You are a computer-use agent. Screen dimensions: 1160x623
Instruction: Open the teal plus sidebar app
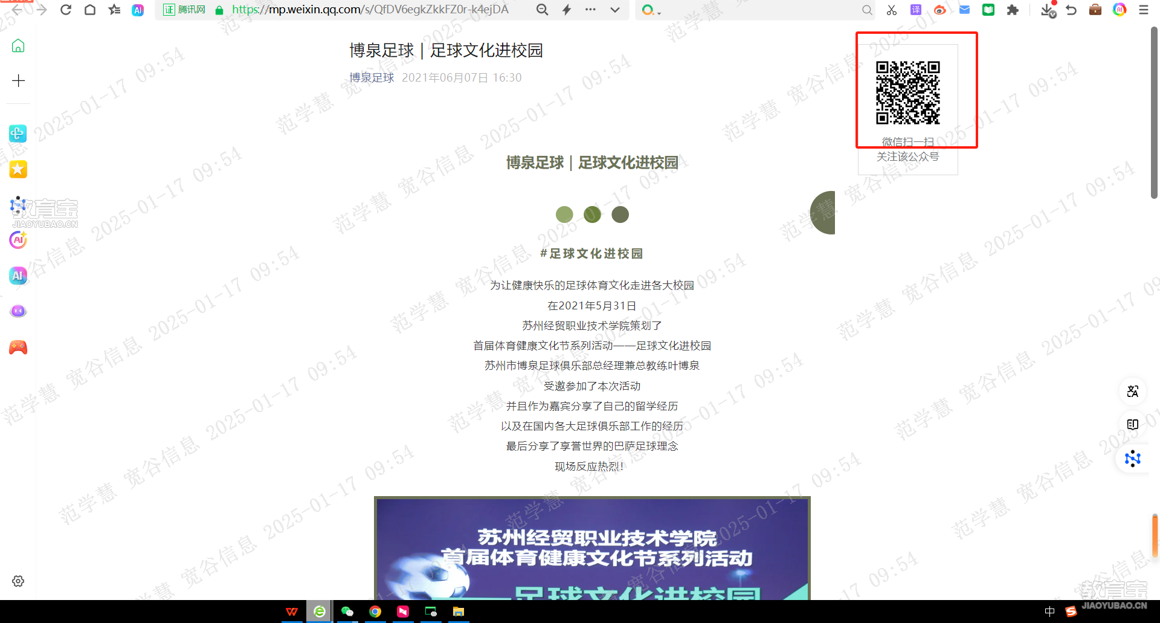18,134
